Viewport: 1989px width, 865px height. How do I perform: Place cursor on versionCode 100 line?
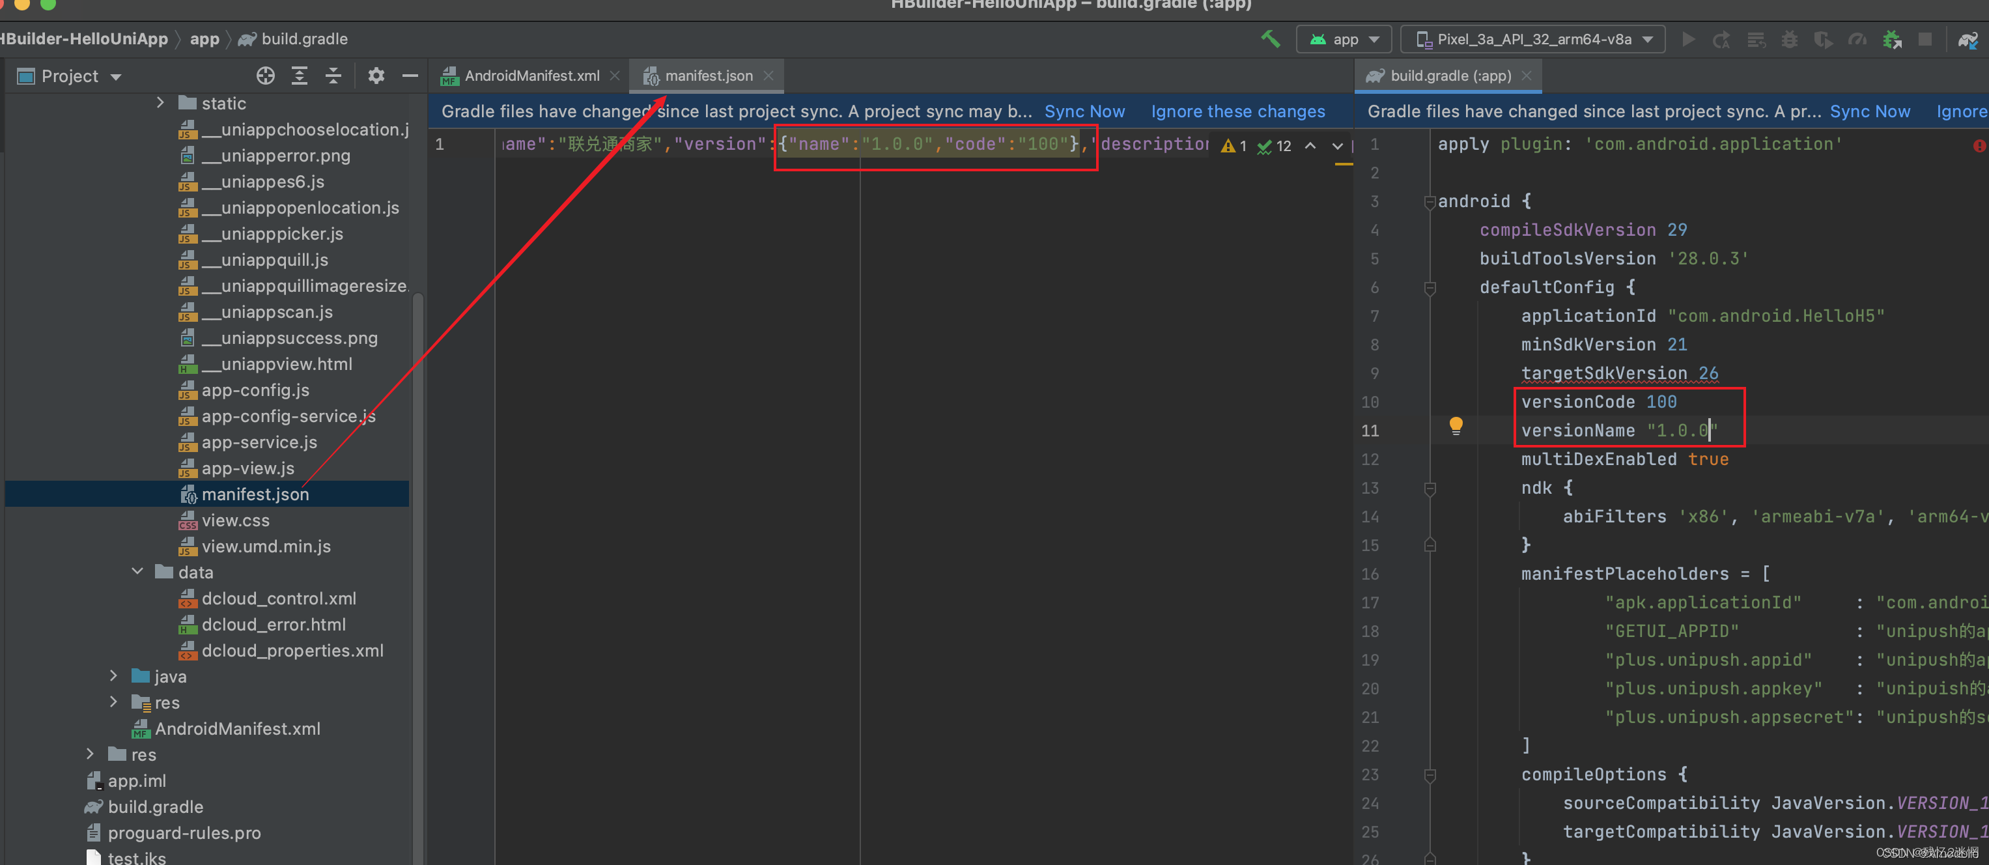point(1598,402)
